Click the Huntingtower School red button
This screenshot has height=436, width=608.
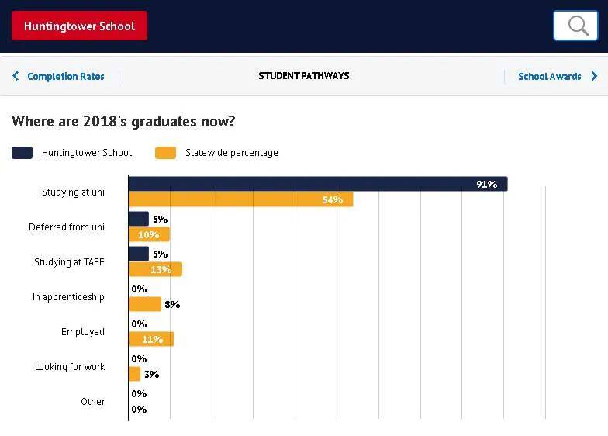coord(79,26)
